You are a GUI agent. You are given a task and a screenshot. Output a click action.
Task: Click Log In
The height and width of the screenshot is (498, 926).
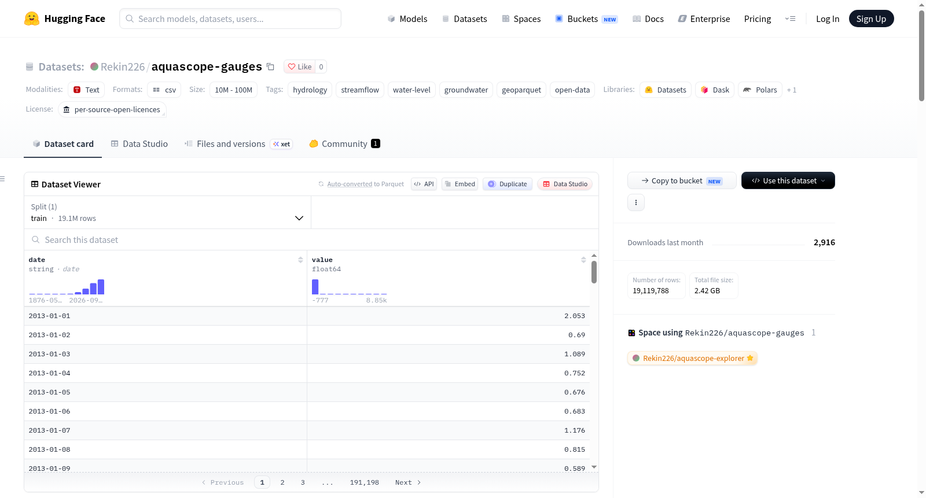[x=828, y=19]
